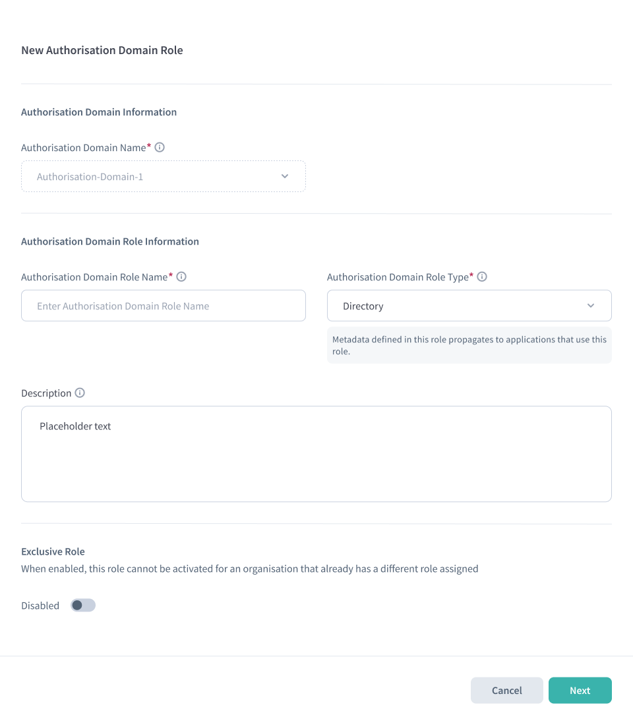Viewport: 633px width, 725px height.
Task: Open the Authorisation-Domain-1 dropdown
Action: 163,176
